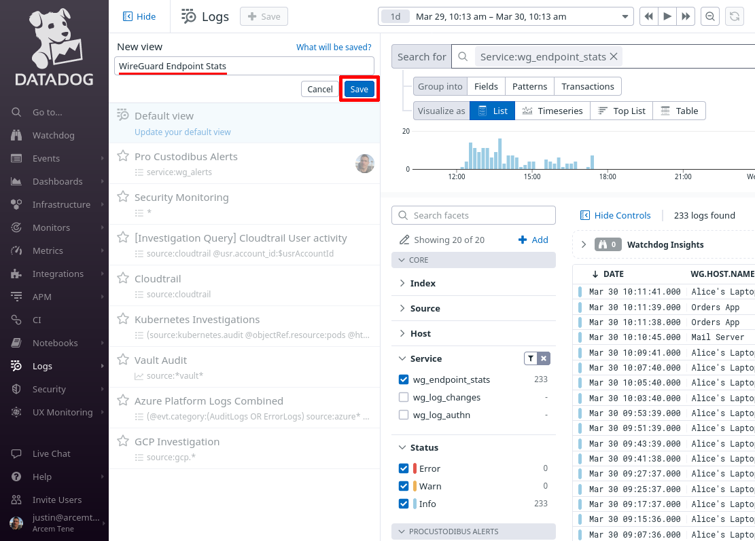This screenshot has height=541, width=755.
Task: Open Invite Users
Action: pyautogui.click(x=57, y=500)
